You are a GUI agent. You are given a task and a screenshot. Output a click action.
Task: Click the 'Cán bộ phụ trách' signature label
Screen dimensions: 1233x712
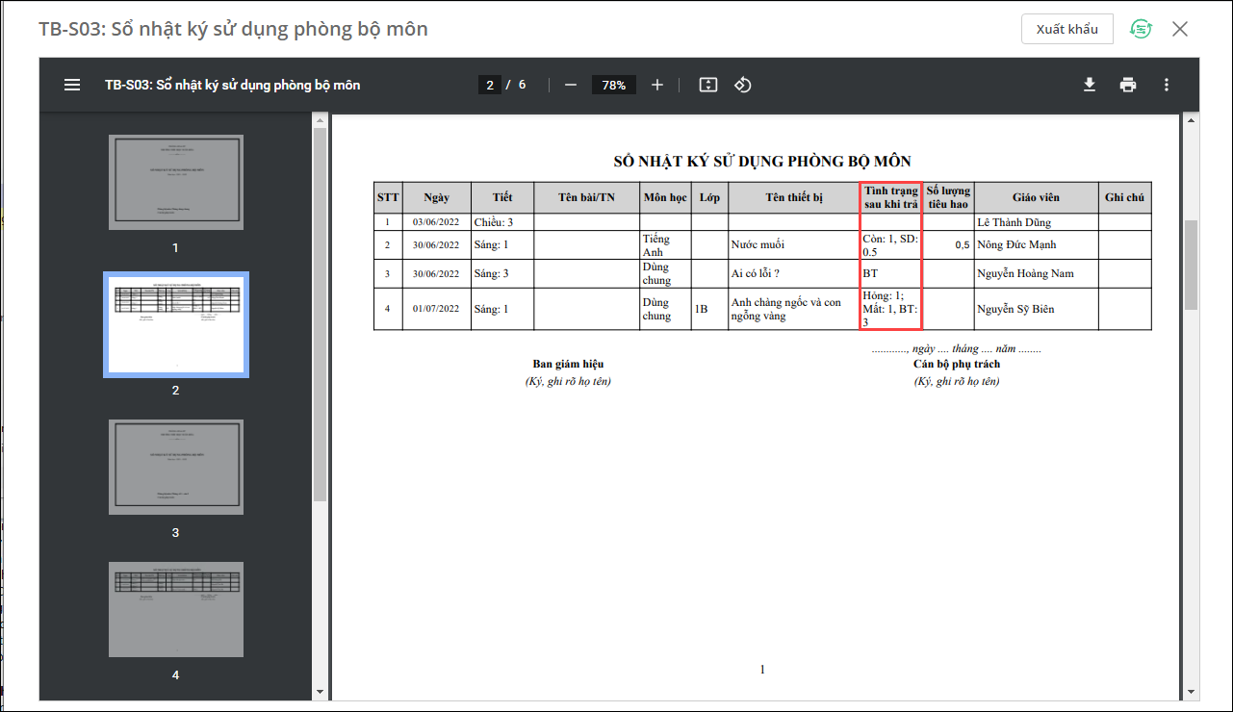957,364
